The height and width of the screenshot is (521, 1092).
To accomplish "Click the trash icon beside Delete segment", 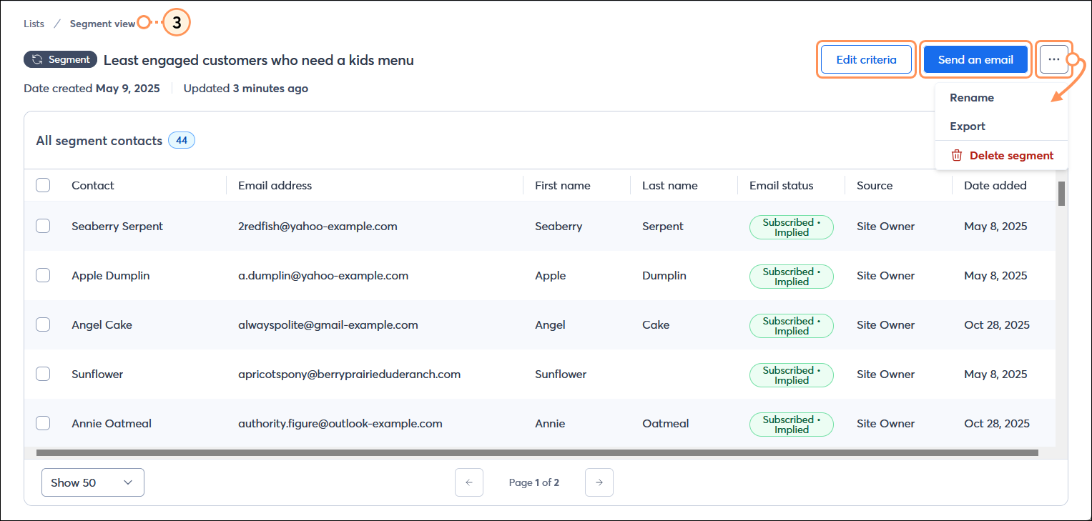I will point(957,154).
